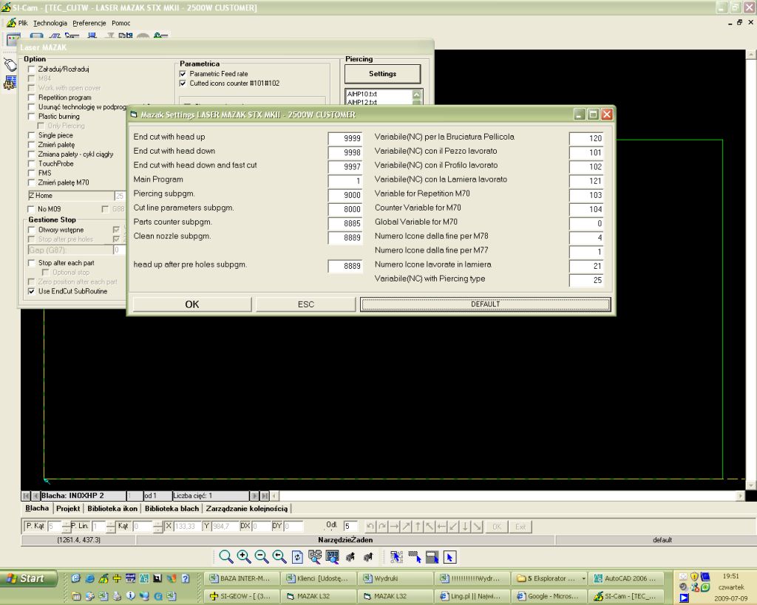This screenshot has height=605, width=757.
Task: Click the Main Program value field
Action: coord(344,181)
